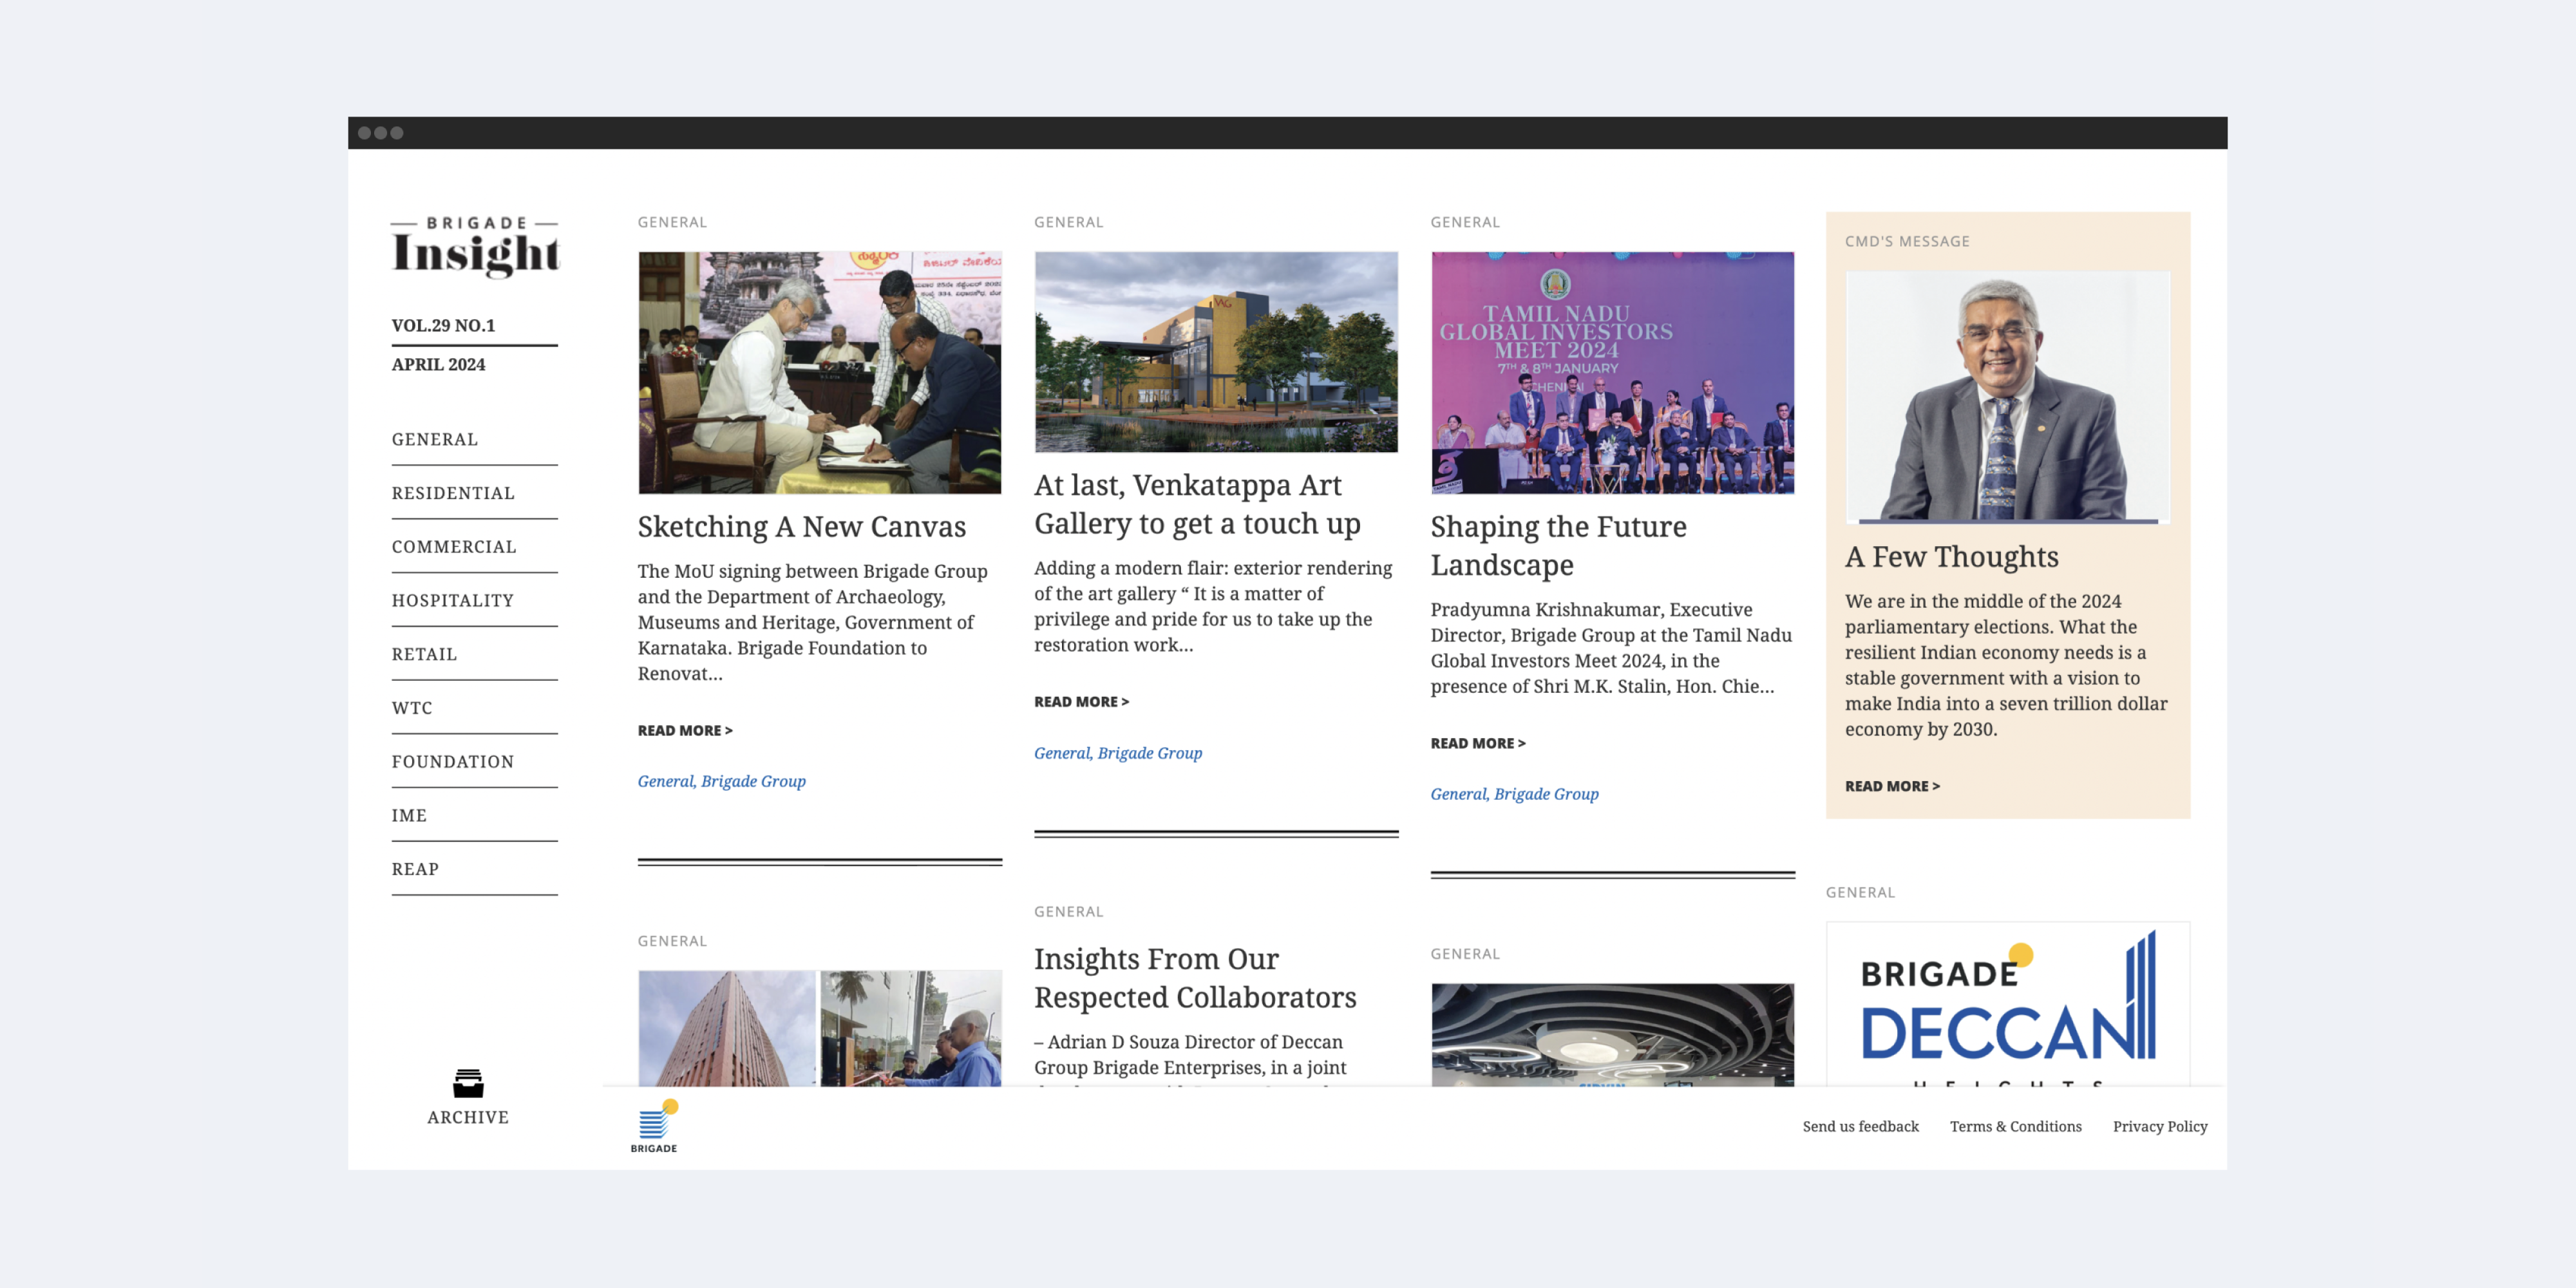Click GENERAL label above Brigade Deccan logo
The image size is (2576, 1288).
tap(1860, 892)
